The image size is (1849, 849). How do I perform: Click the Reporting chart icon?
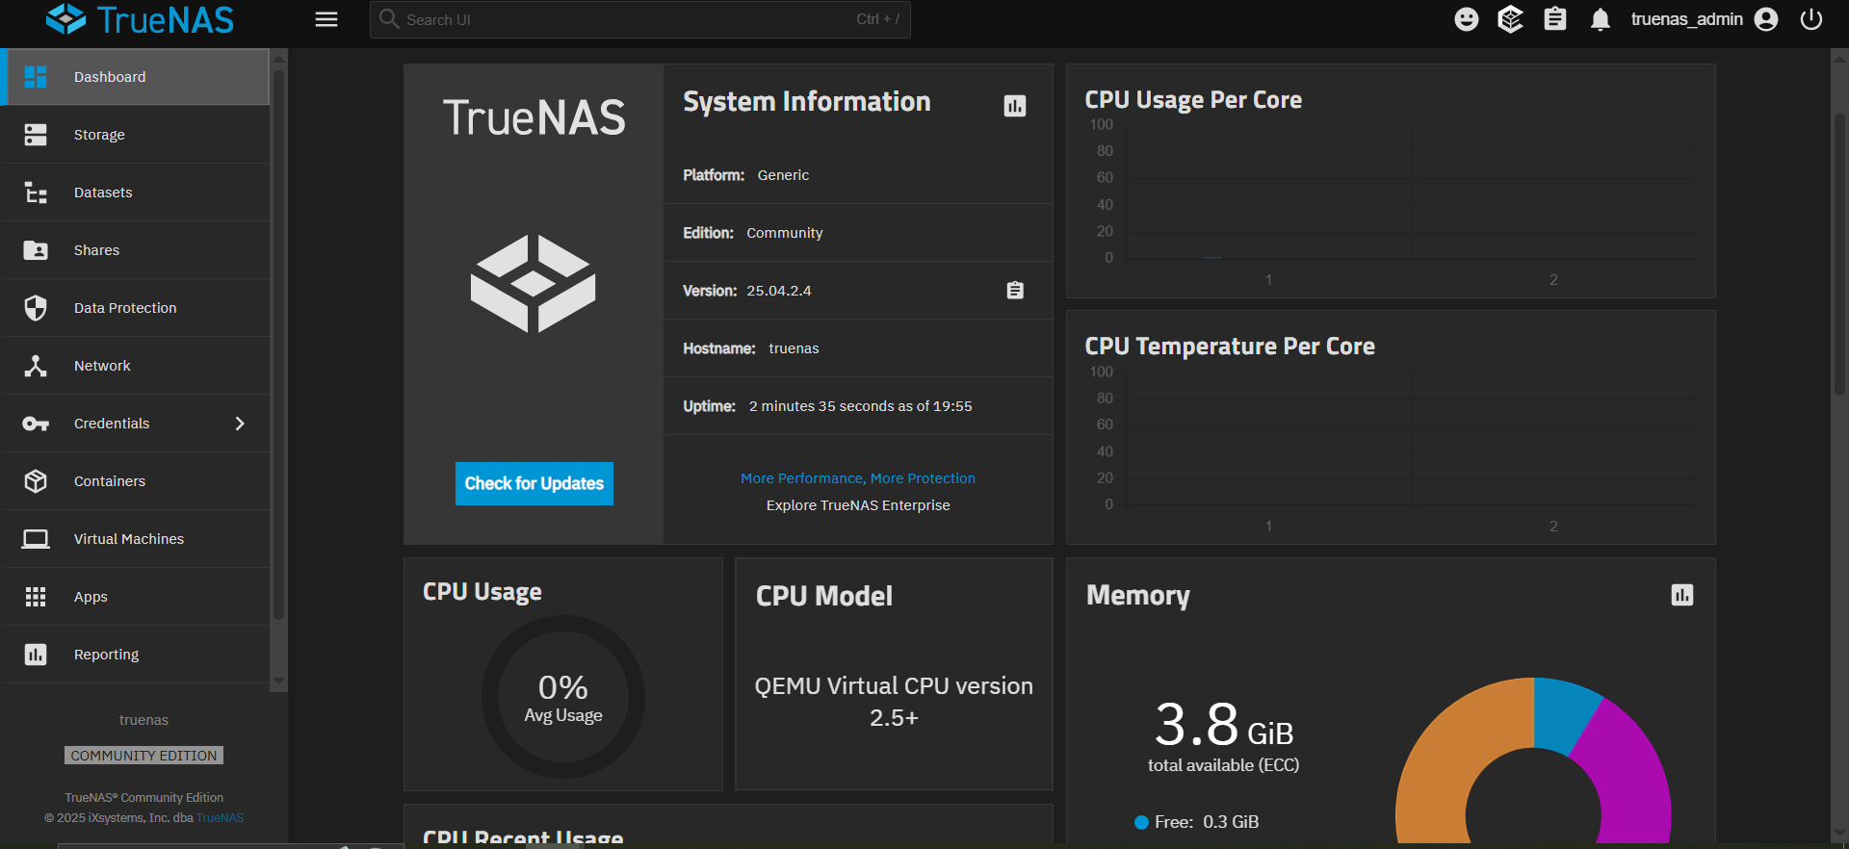pos(36,655)
